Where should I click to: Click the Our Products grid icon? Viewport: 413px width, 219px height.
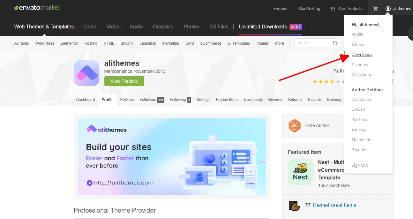[x=333, y=9]
